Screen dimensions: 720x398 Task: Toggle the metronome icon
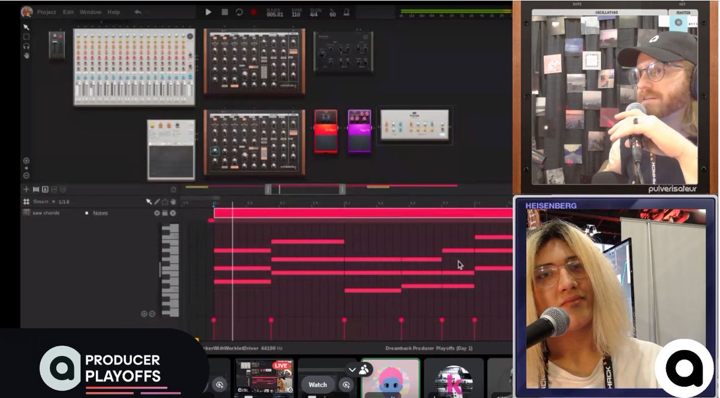pos(347,12)
